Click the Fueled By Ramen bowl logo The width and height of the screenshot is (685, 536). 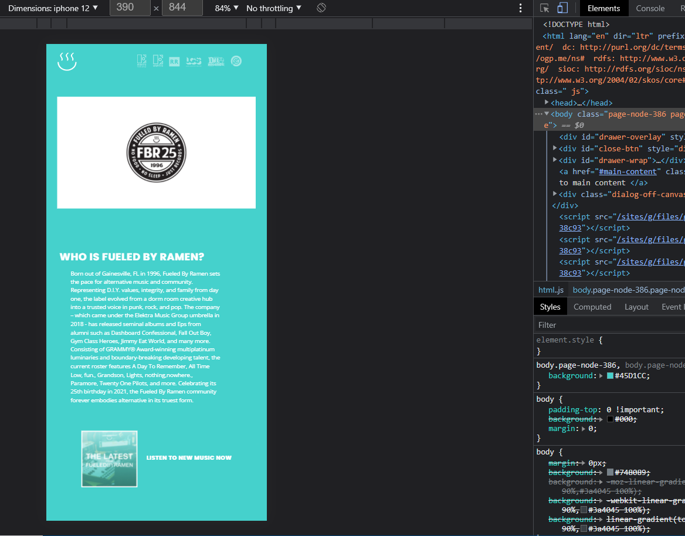tap(67, 62)
